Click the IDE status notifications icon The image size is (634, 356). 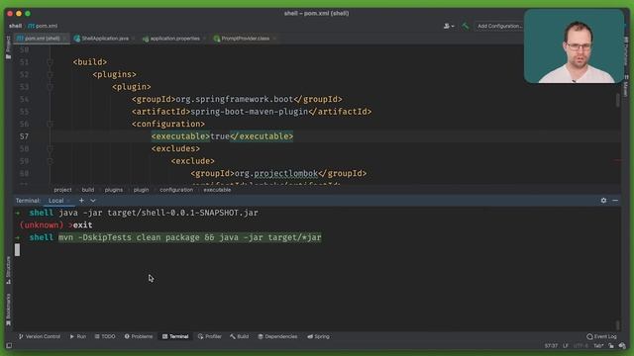[x=622, y=346]
